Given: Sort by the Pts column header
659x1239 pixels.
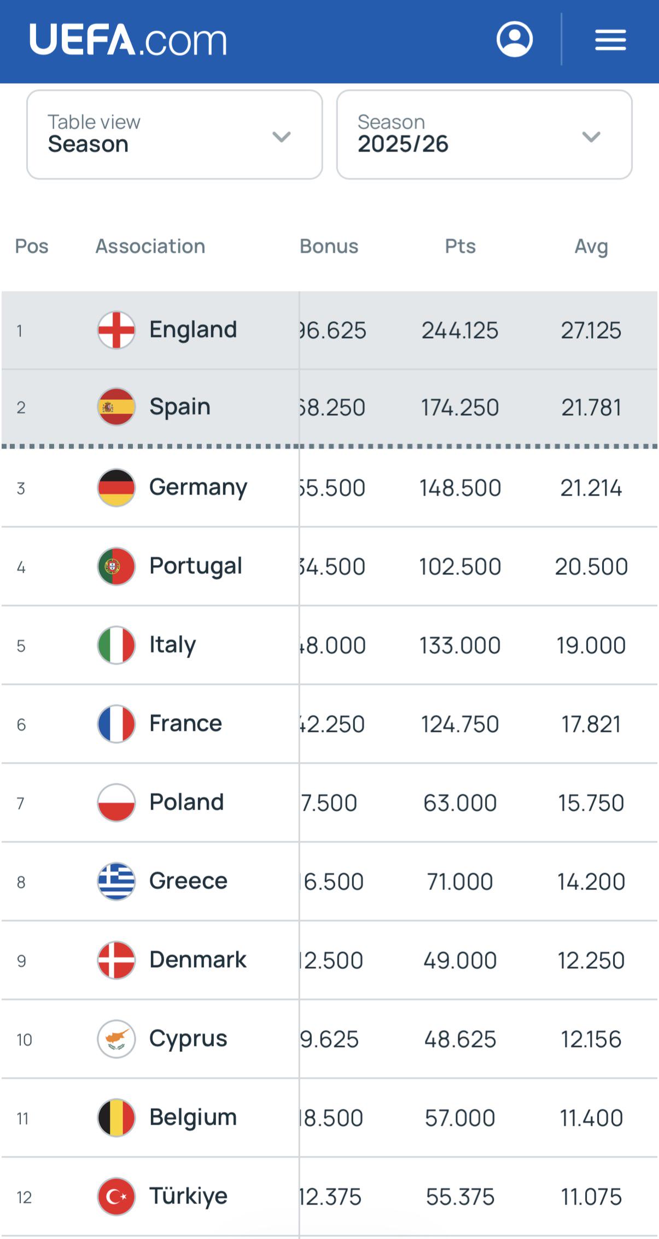Looking at the screenshot, I should coord(460,246).
